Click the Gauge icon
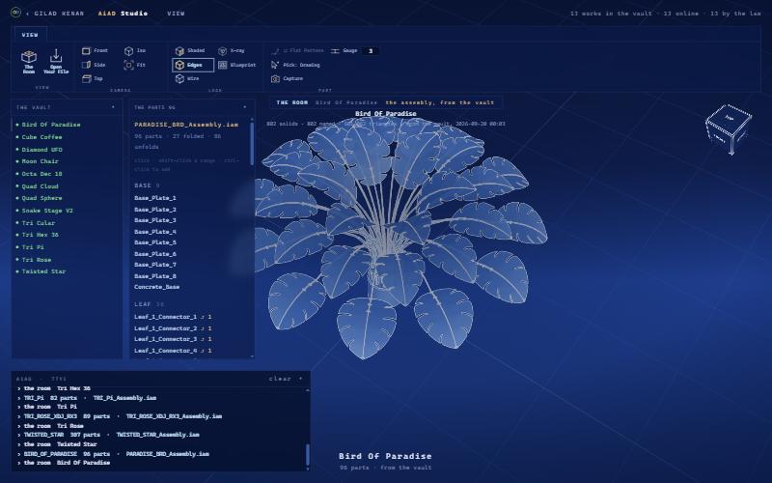772x483 pixels. click(x=335, y=51)
